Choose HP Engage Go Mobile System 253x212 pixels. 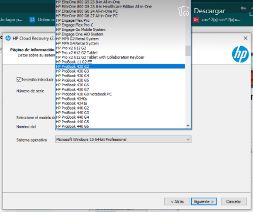coord(120,29)
